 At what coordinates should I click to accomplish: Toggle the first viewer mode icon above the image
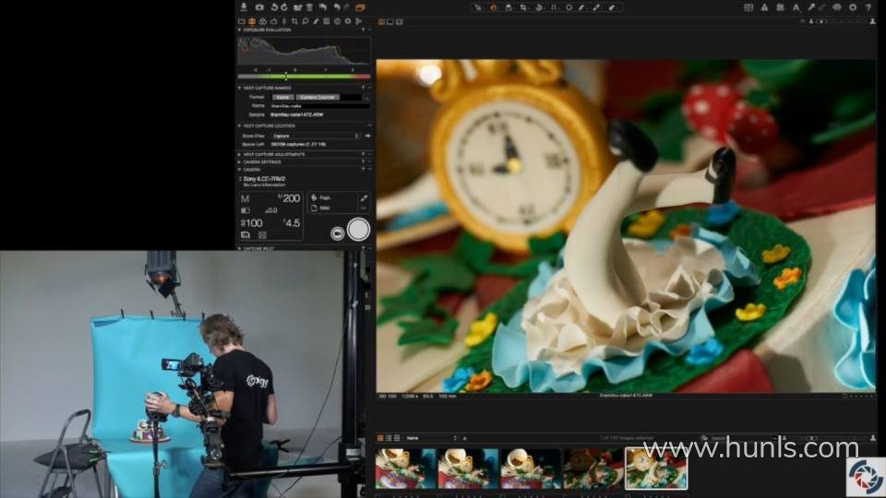click(x=381, y=21)
